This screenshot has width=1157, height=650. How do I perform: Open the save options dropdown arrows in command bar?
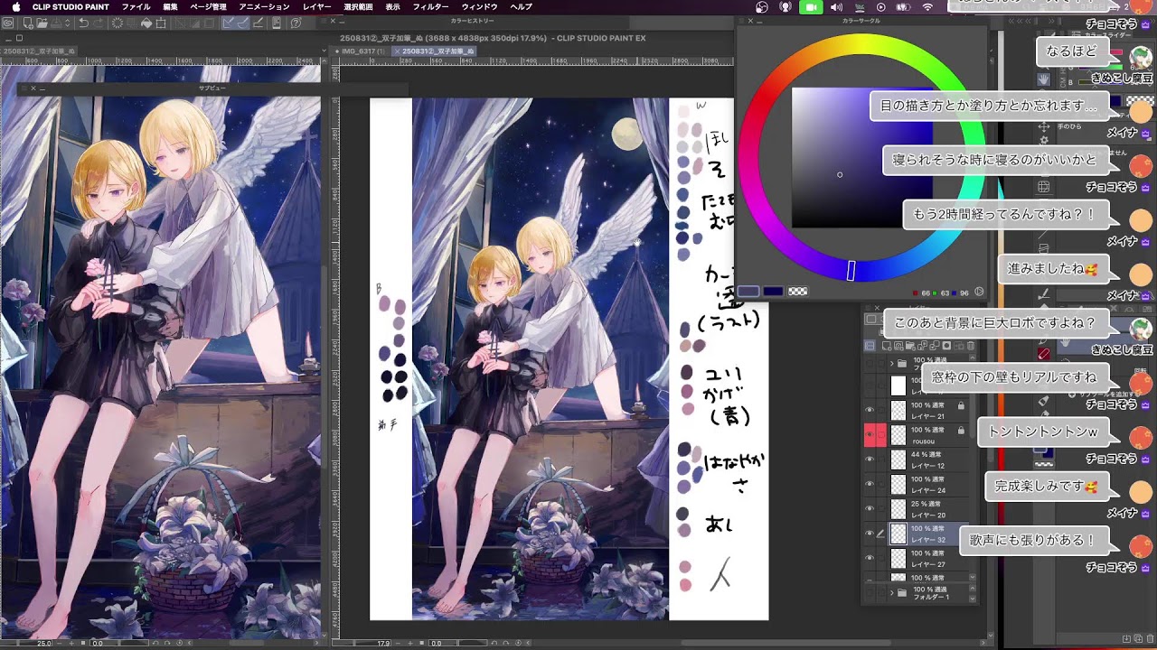tap(67, 23)
